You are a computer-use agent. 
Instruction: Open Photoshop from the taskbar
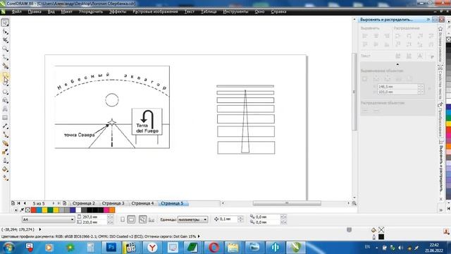[111, 248]
